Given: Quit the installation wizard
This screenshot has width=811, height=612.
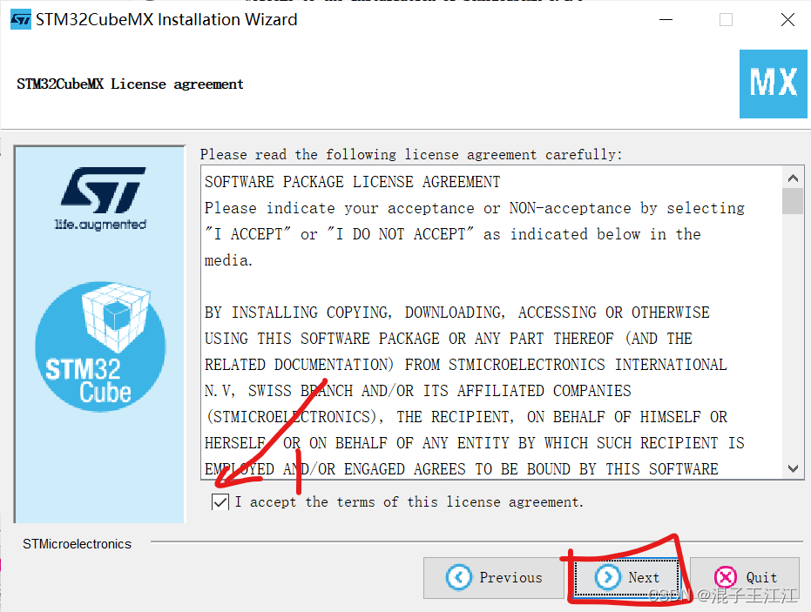Looking at the screenshot, I should 745,577.
